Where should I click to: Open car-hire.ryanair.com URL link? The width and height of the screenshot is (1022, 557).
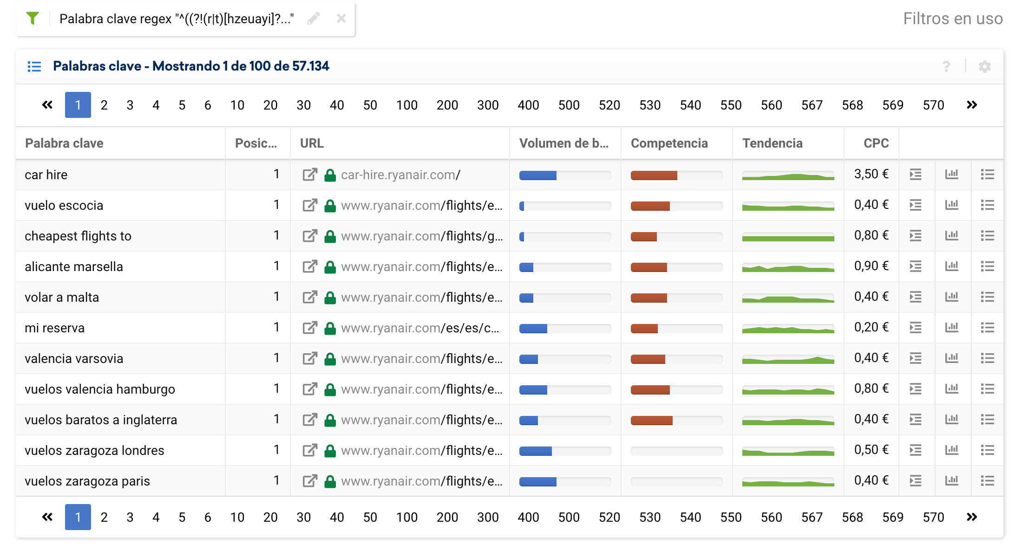(400, 175)
